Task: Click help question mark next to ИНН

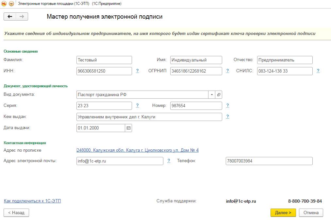Action: point(137,71)
